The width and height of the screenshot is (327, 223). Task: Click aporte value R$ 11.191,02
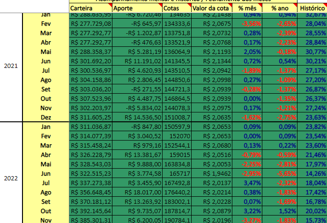click(137, 61)
